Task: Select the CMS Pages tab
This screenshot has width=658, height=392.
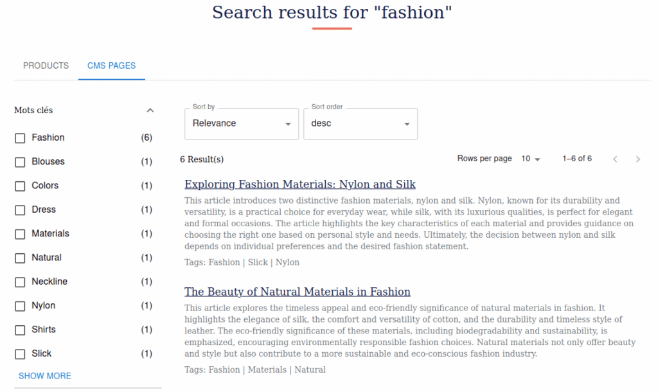Action: click(111, 66)
